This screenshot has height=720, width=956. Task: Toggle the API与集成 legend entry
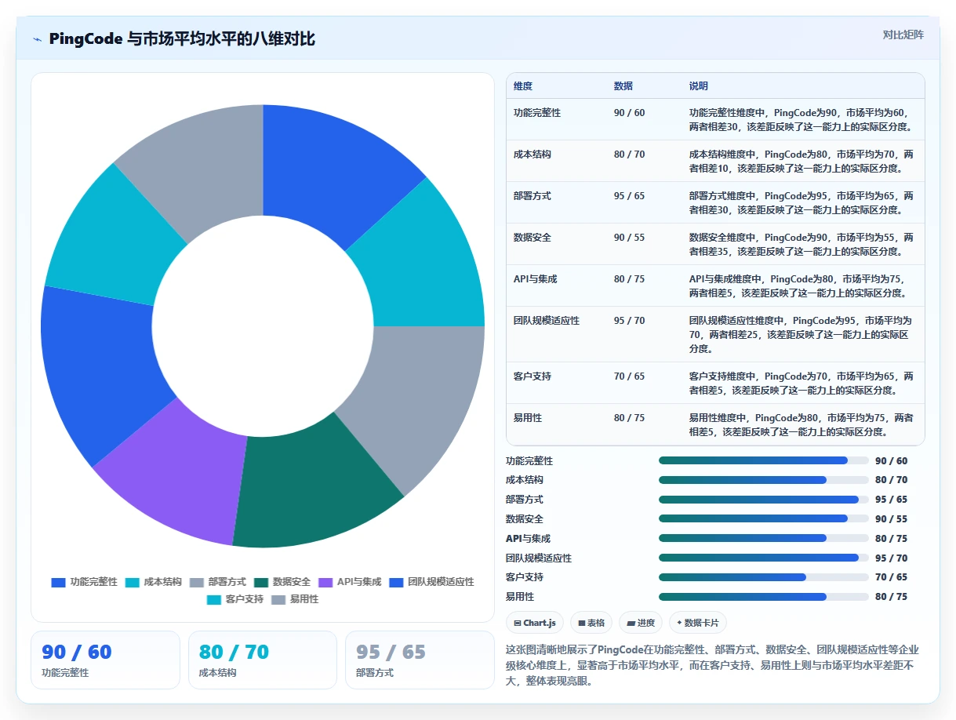350,582
